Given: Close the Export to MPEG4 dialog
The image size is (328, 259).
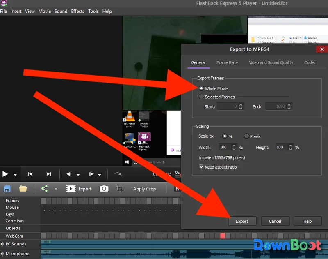Looking at the screenshot, I should click(322, 49).
